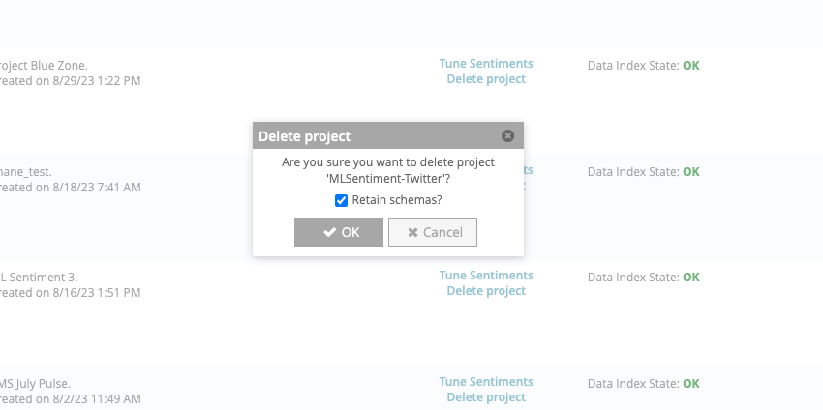Click Delete project for MS July Pulse

click(486, 397)
